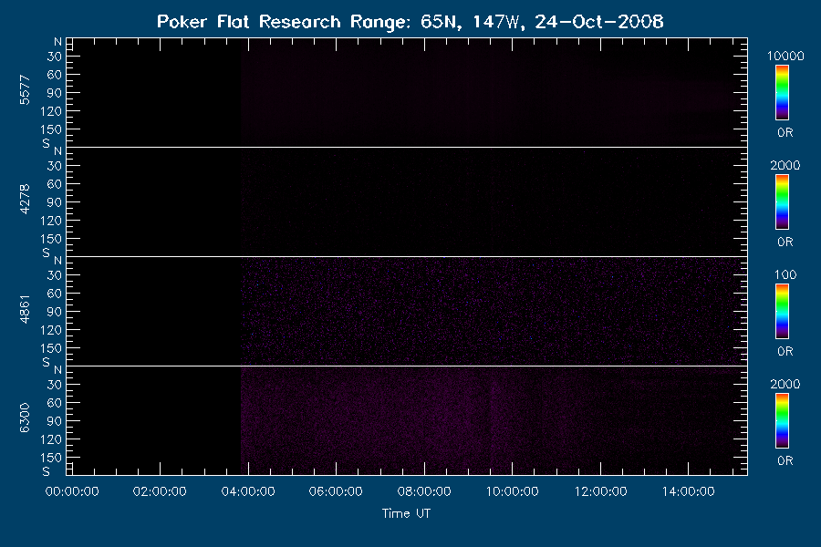Click the 06:00:00 time axis label
This screenshot has width=821, height=547.
click(336, 491)
